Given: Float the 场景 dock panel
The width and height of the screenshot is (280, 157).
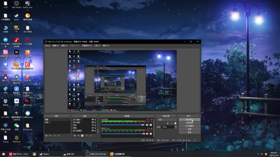Looking at the screenshot, I should tap(70, 116).
